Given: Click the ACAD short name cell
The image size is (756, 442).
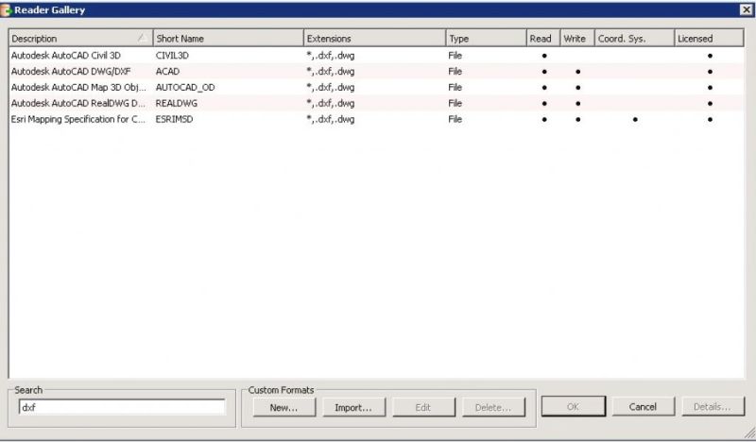Looking at the screenshot, I should [167, 72].
